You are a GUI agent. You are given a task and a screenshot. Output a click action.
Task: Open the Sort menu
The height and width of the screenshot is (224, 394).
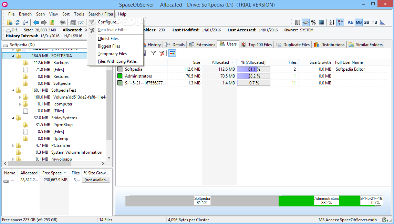tap(66, 14)
